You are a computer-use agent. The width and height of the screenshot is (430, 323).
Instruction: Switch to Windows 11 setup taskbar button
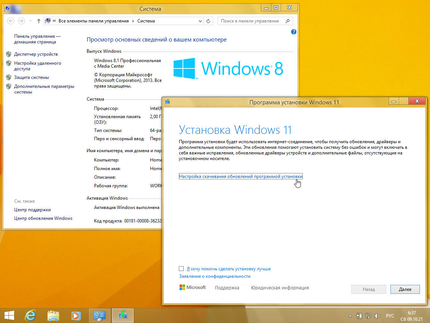[x=122, y=316]
